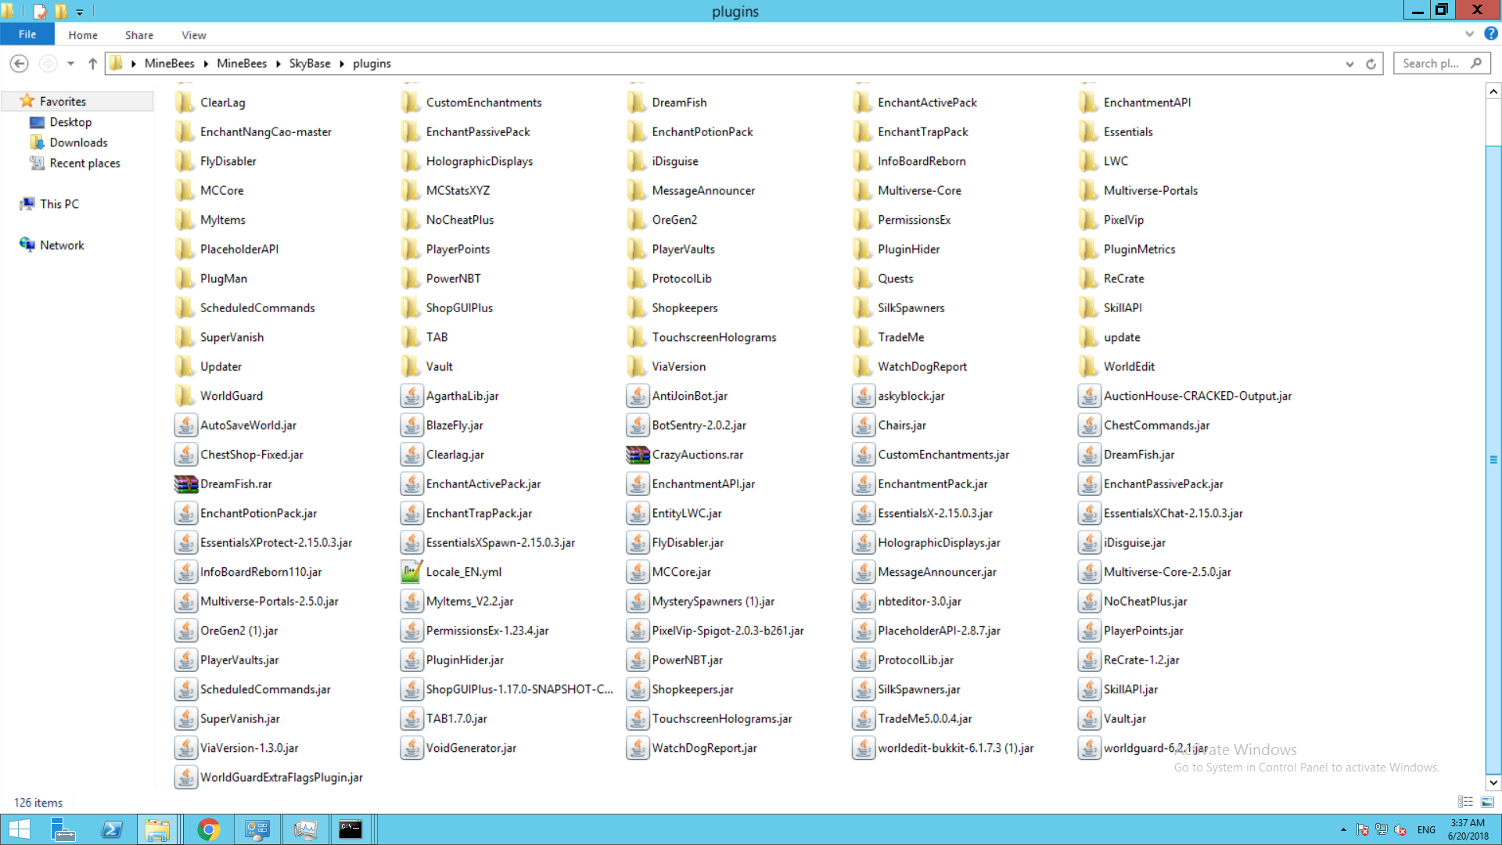Click in the Search plugins field
Viewport: 1502px width, 845px height.
click(1432, 63)
